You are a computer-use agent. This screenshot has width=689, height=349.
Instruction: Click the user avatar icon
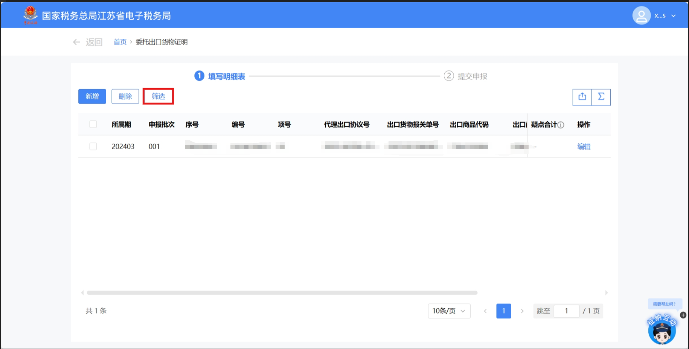641,16
